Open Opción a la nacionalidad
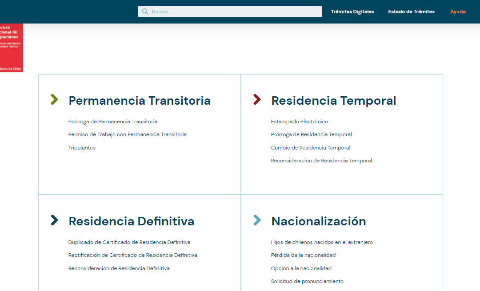The height and width of the screenshot is (291, 480). pyautogui.click(x=301, y=268)
